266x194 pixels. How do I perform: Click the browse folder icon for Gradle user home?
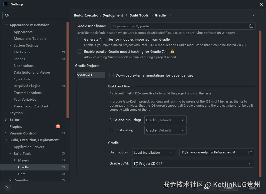(x=251, y=26)
